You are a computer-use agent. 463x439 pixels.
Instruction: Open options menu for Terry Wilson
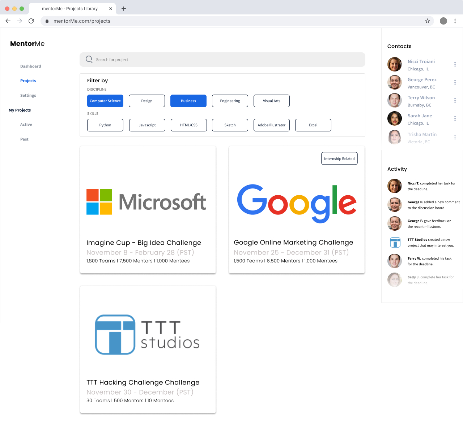pos(455,100)
